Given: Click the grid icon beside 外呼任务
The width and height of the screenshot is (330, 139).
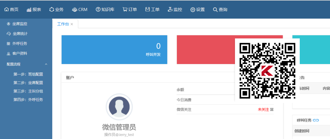Looking at the screenshot, I should [9, 44].
